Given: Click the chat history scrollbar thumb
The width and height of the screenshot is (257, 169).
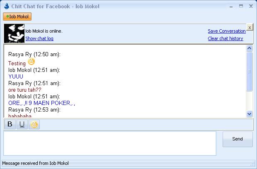Looking at the screenshot, I should click(249, 71).
